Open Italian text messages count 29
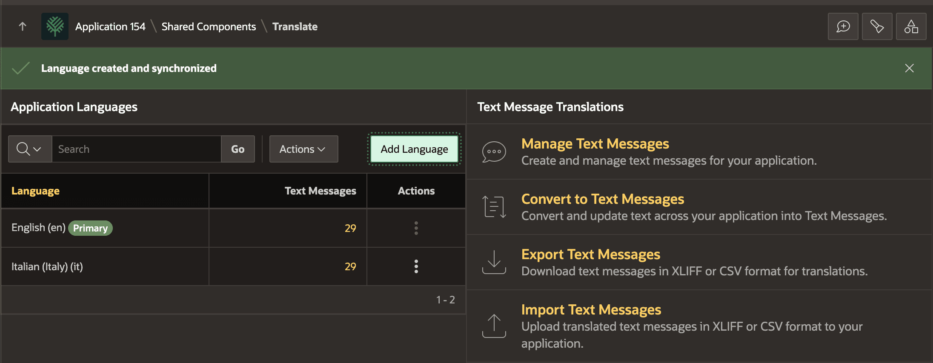Image resolution: width=933 pixels, height=363 pixels. tap(350, 266)
